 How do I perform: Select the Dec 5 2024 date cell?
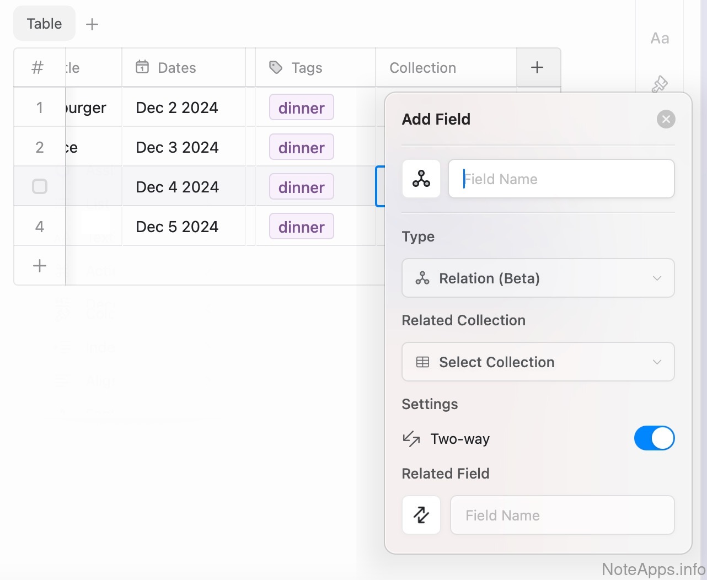pyautogui.click(x=177, y=227)
